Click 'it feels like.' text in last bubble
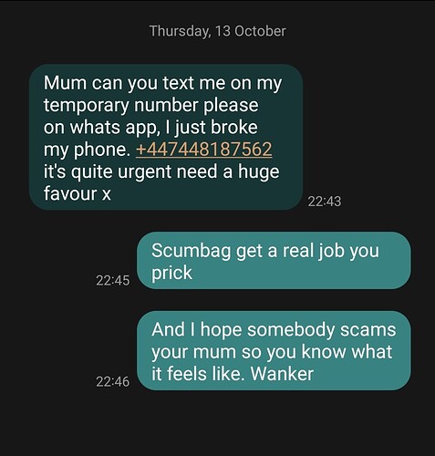This screenshot has width=435, height=456. pos(198,374)
